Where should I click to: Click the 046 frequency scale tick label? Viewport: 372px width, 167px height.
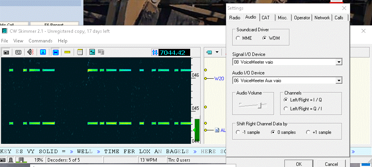click(195, 75)
